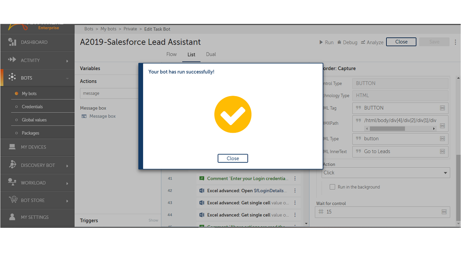461x259 pixels.
Task: Click the My Devices laptop icon
Action: pyautogui.click(x=12, y=147)
